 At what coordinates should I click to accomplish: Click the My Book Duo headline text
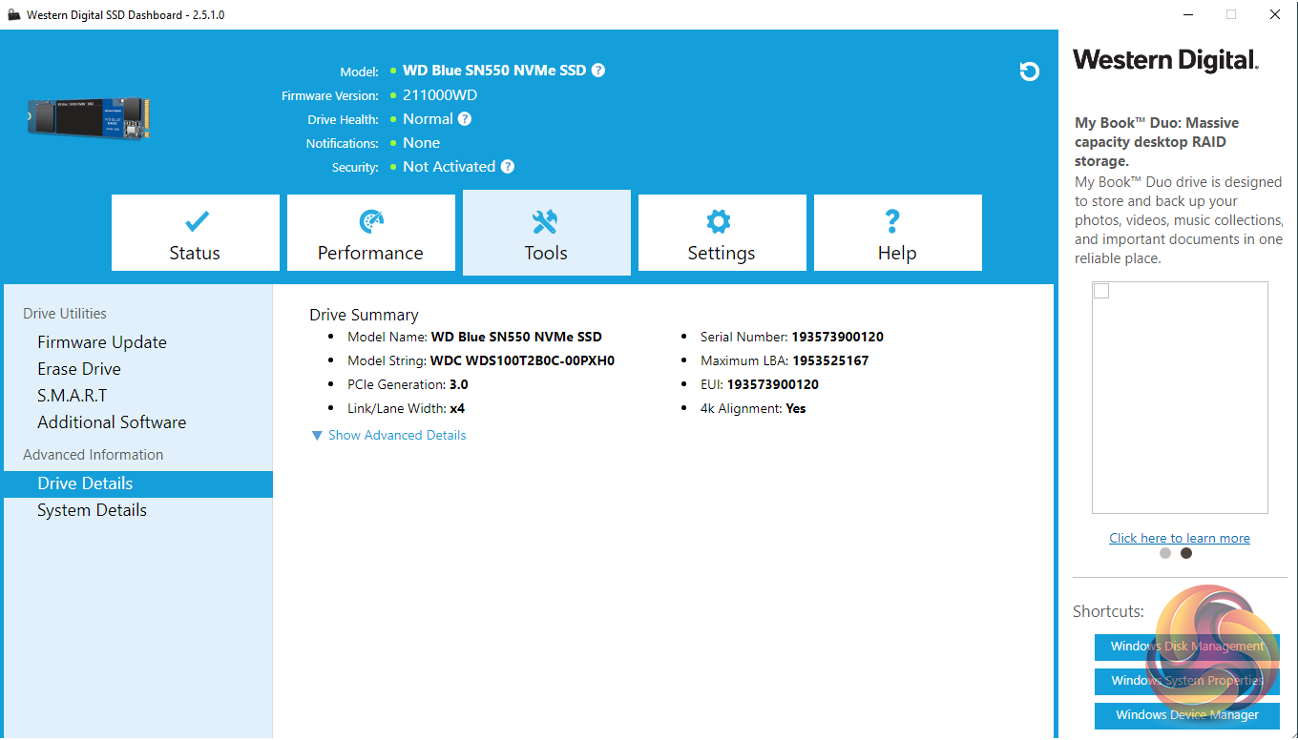pos(1157,142)
